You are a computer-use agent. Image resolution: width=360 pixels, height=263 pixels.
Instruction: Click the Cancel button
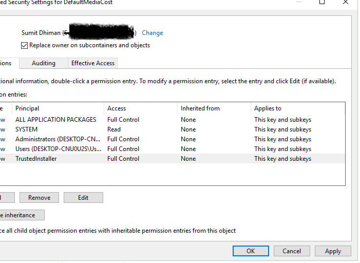click(291, 251)
